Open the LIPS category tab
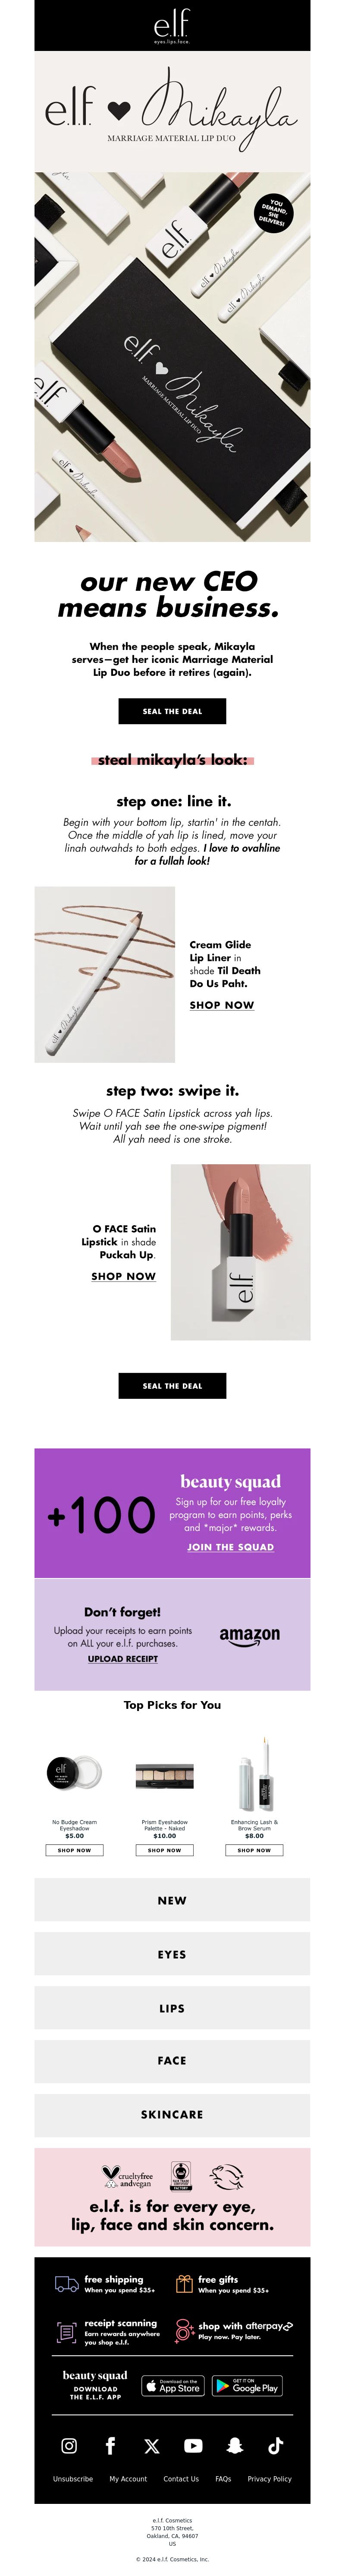The width and height of the screenshot is (345, 2576). pyautogui.click(x=172, y=2008)
